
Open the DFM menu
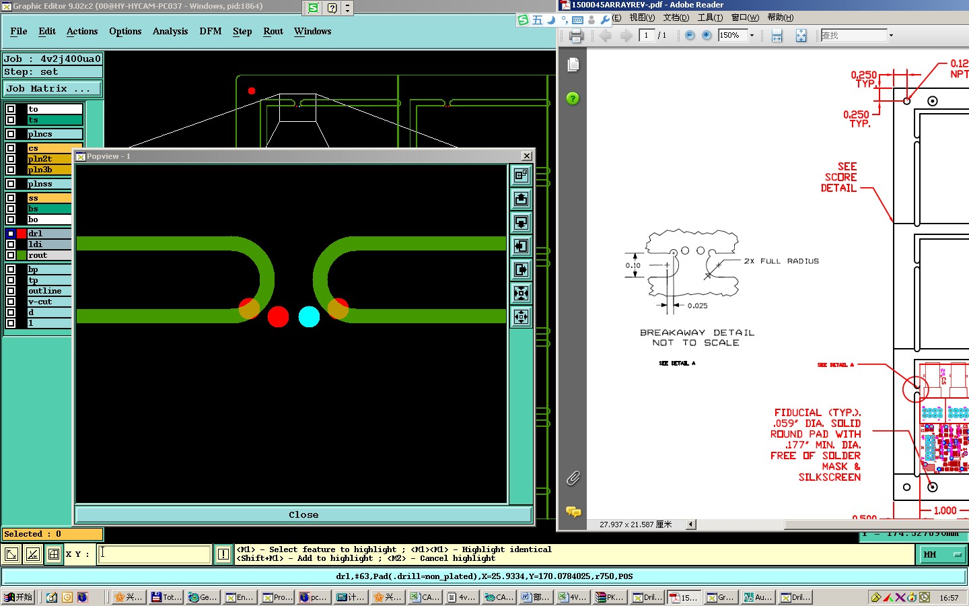point(211,32)
